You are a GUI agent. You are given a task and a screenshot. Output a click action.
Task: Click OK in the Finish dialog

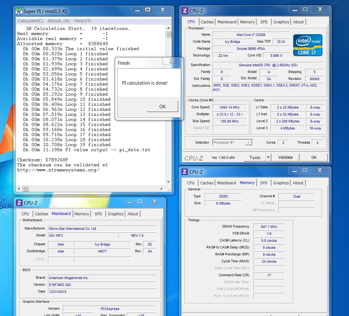pyautogui.click(x=163, y=106)
